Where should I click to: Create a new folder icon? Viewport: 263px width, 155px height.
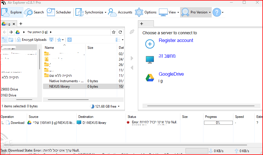[11, 40]
